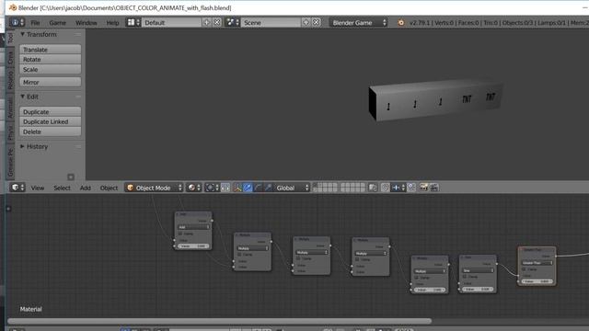The width and height of the screenshot is (589, 331).
Task: Open Greater Than node operation dropdown
Action: (537, 263)
